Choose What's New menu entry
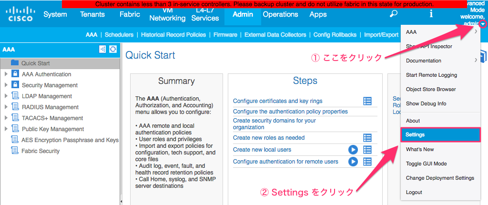The height and width of the screenshot is (205, 488). [441, 149]
